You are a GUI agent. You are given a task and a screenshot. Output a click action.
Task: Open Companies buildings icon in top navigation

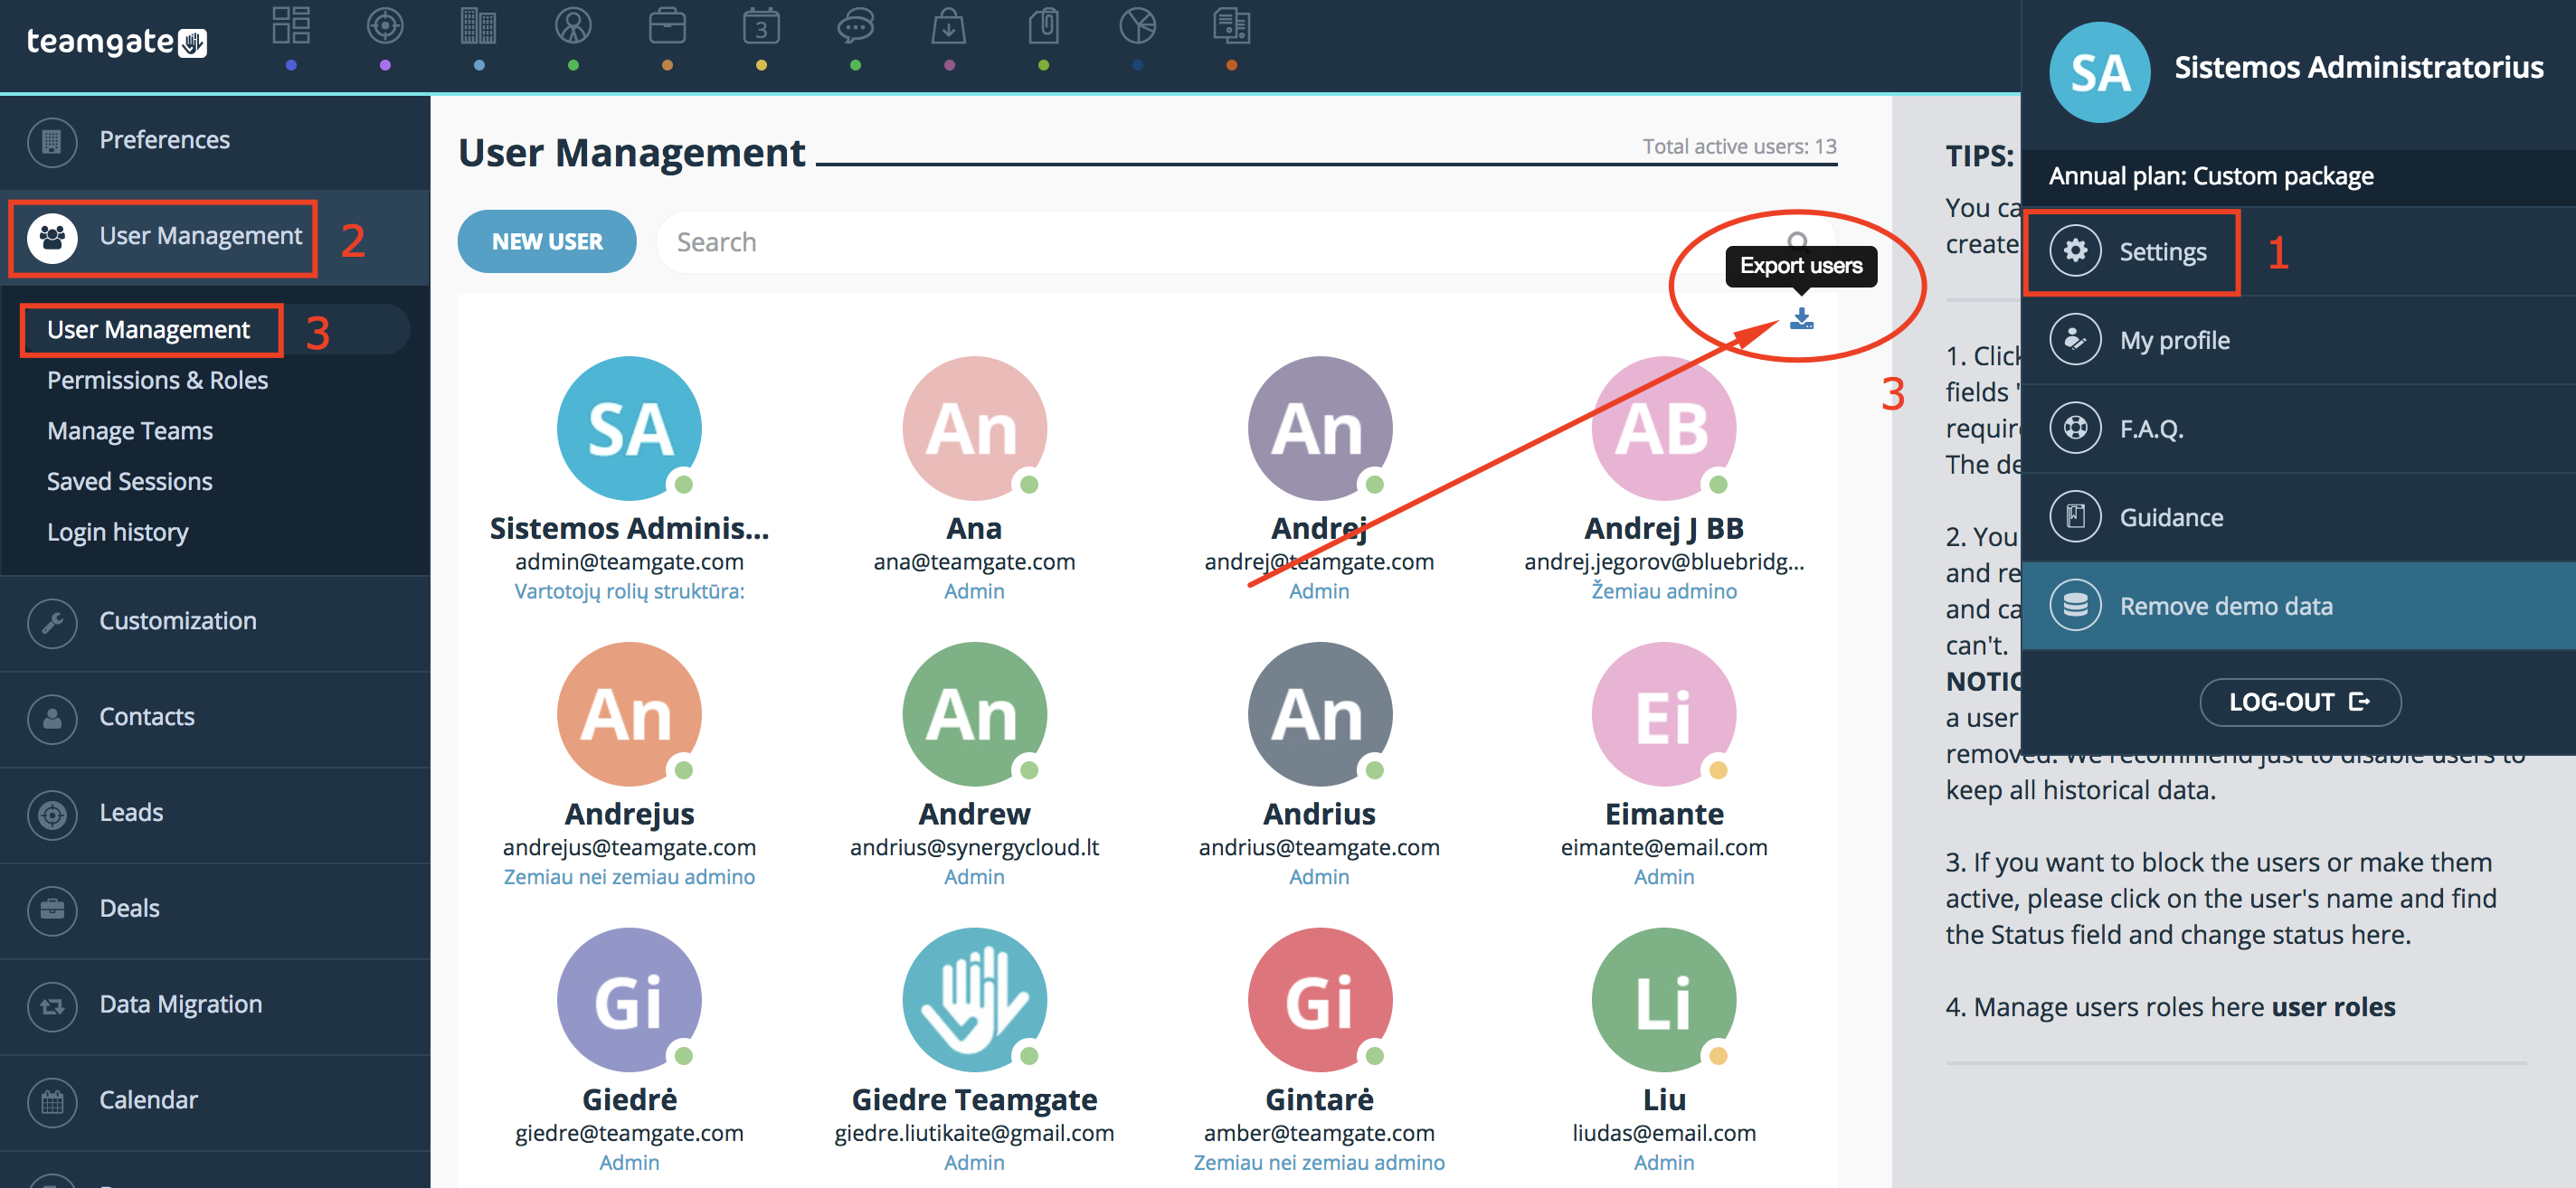click(479, 27)
